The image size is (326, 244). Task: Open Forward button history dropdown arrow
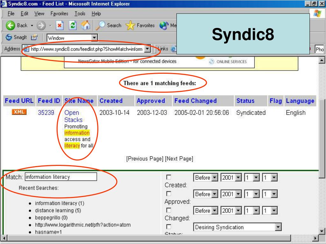(x=50, y=26)
